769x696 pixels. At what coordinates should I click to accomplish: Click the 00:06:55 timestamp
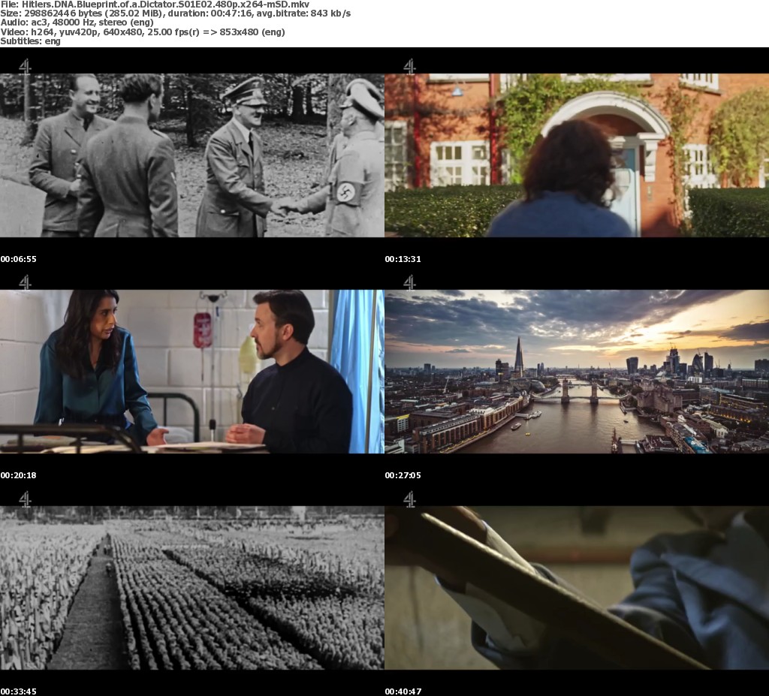coord(19,259)
